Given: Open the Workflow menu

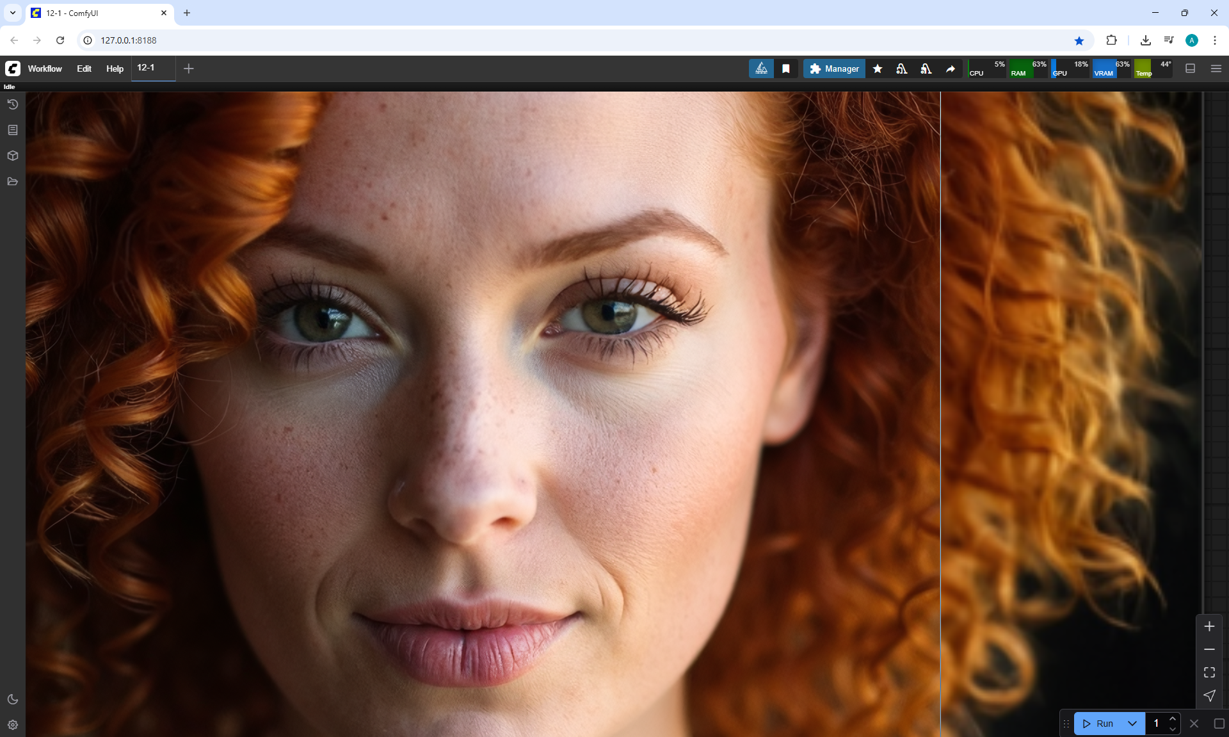Looking at the screenshot, I should tap(45, 69).
